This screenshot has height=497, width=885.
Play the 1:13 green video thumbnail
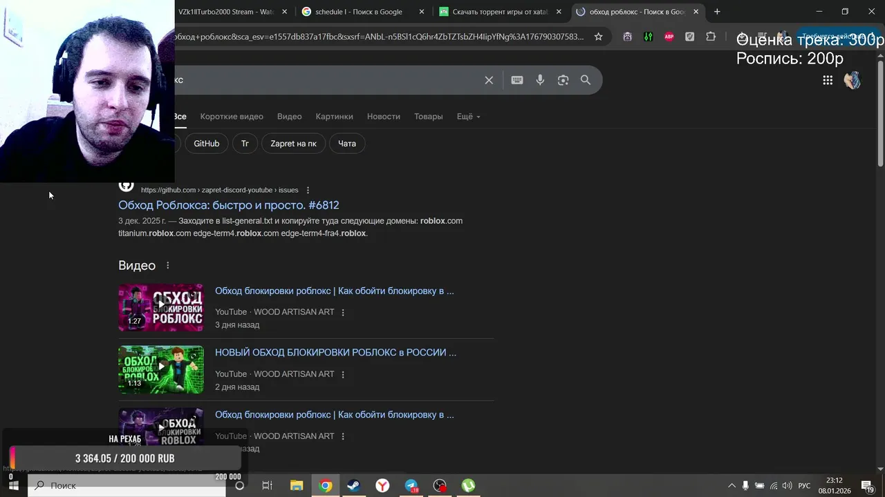(x=161, y=369)
